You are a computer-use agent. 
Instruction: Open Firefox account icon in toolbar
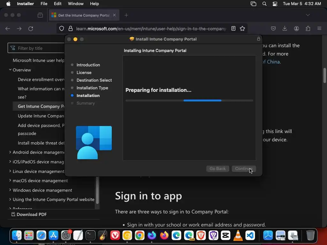click(x=296, y=28)
